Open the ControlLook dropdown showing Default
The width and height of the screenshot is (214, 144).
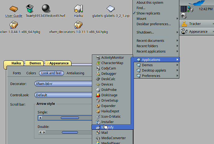[63, 95]
